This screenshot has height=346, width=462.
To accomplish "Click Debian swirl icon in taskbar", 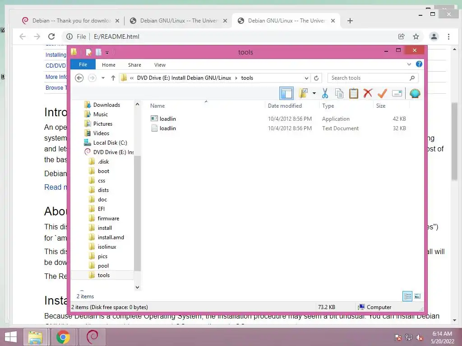I will 92,337.
